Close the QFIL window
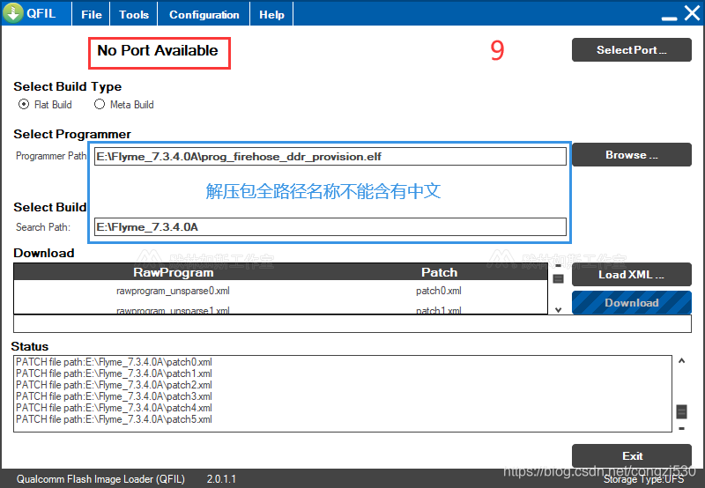This screenshot has width=705, height=488. pyautogui.click(x=692, y=13)
